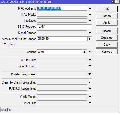
Task: Expand the VLAN Mode field
Action: [x=90, y=96]
